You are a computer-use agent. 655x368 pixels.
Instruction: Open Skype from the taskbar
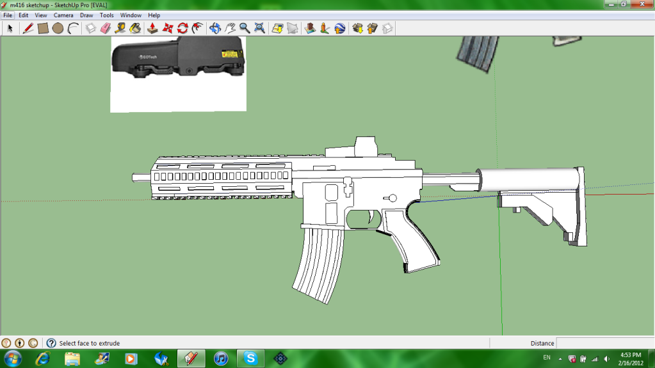click(x=250, y=358)
